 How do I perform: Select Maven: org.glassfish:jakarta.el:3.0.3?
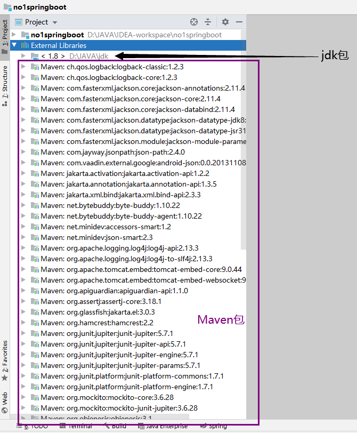[98, 312]
